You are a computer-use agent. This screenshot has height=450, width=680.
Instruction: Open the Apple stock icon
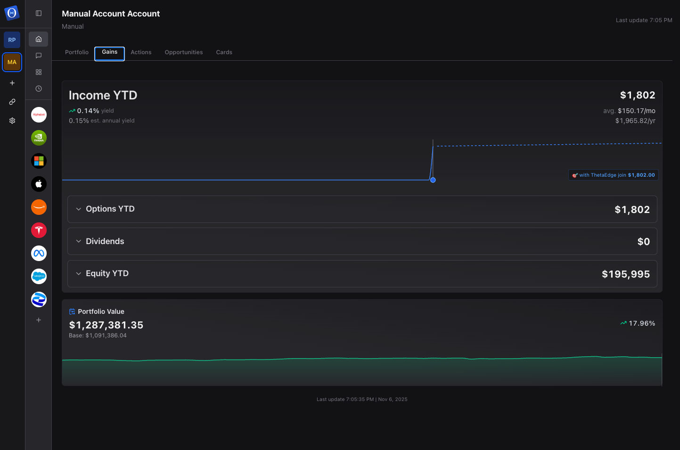point(39,184)
